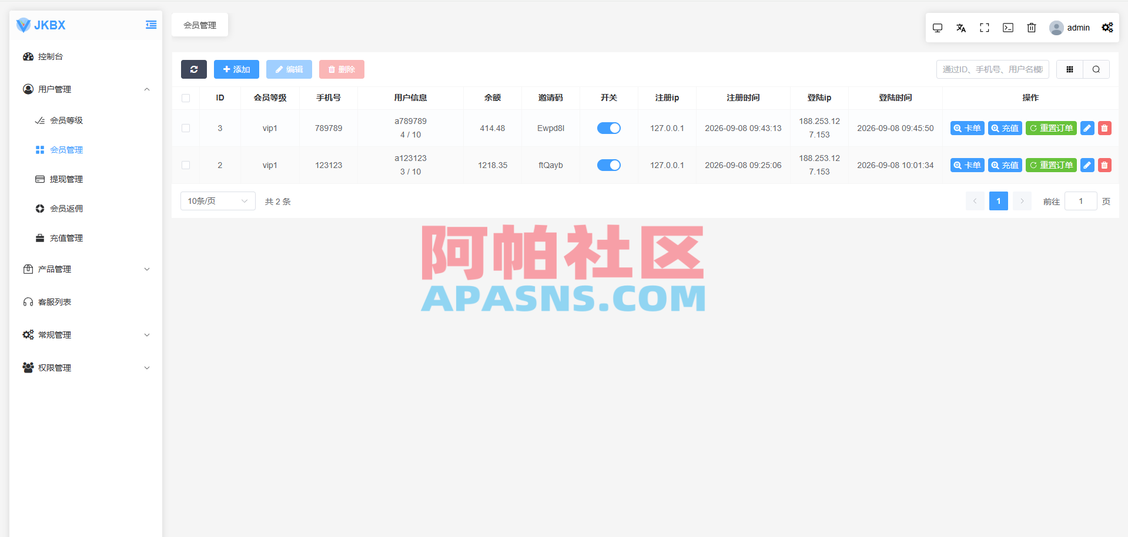Click the 充值 button for ID 2

pyautogui.click(x=1005, y=165)
